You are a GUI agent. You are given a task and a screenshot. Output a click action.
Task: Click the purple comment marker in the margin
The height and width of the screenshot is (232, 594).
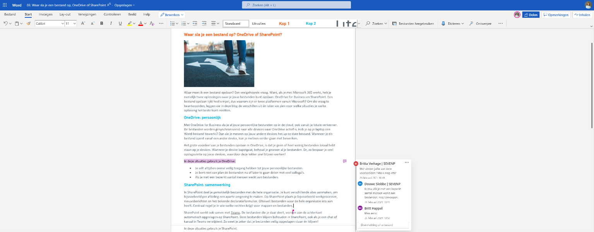pyautogui.click(x=344, y=161)
